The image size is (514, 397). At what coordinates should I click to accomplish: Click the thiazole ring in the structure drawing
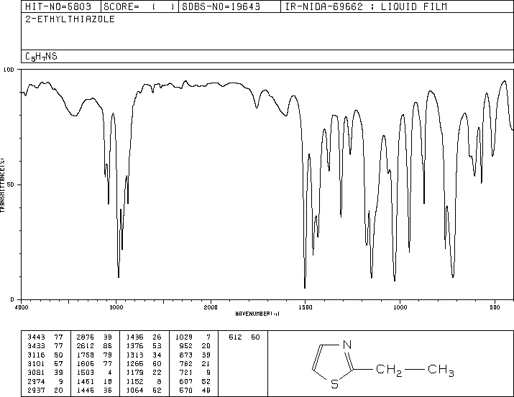[x=332, y=364]
